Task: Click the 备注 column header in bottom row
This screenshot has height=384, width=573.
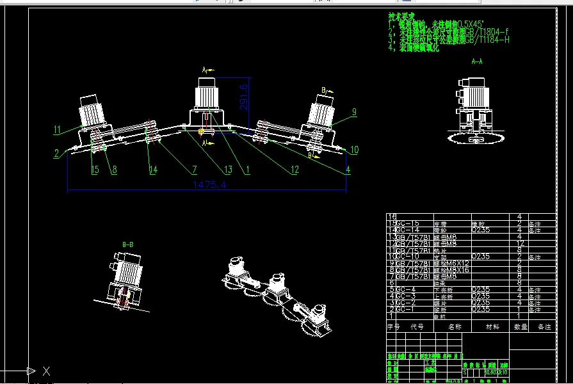Action: (x=544, y=326)
